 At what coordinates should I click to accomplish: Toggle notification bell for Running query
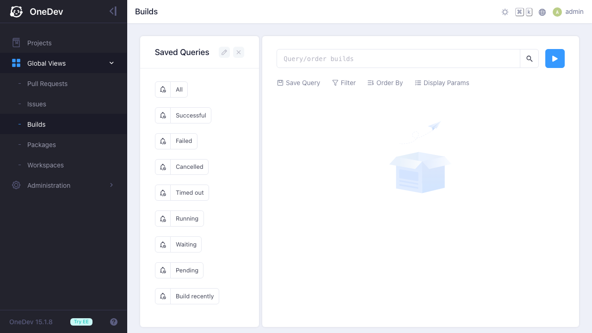tap(163, 219)
